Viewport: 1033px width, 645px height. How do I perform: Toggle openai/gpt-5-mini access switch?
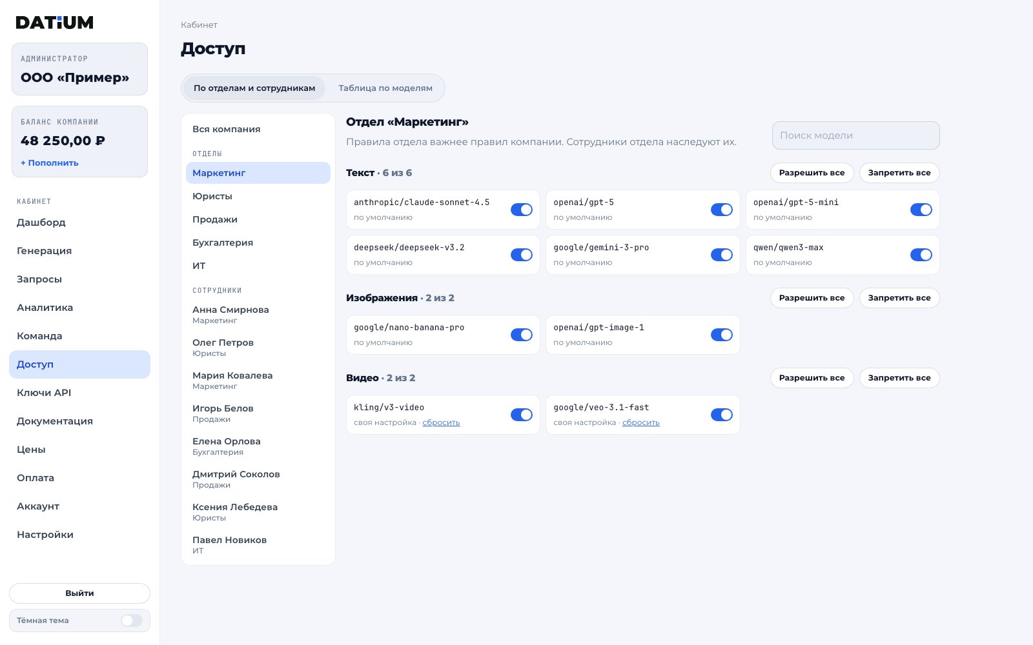[921, 210]
